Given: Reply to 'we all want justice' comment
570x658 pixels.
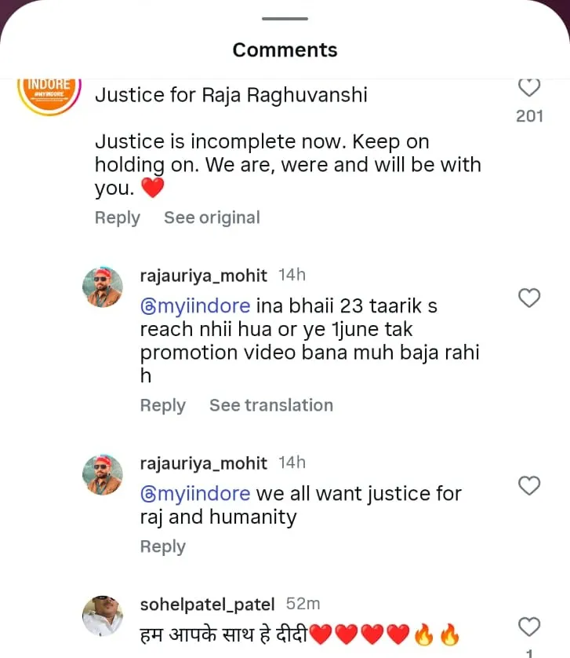Looking at the screenshot, I should tap(162, 547).
